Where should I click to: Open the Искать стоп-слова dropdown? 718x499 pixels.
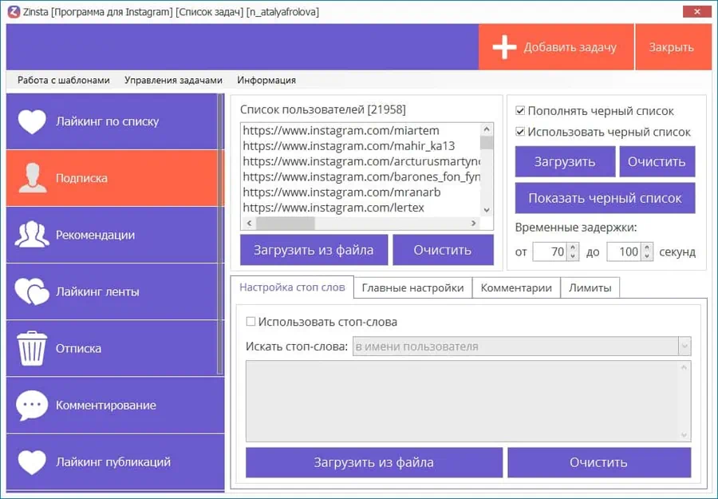[684, 347]
